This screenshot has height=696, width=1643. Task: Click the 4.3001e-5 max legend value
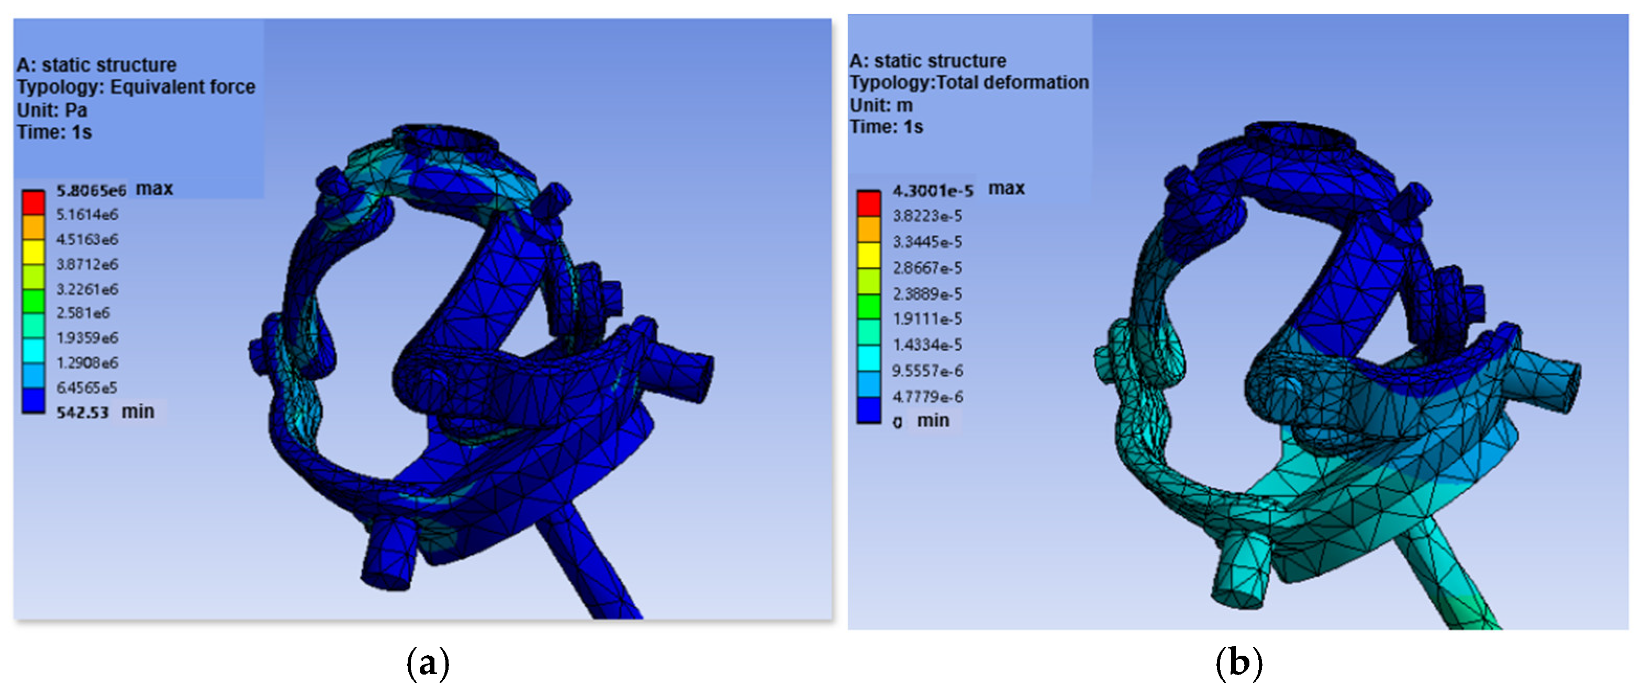click(933, 190)
